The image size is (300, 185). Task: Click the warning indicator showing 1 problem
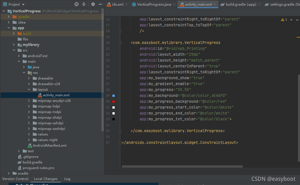tap(284, 20)
